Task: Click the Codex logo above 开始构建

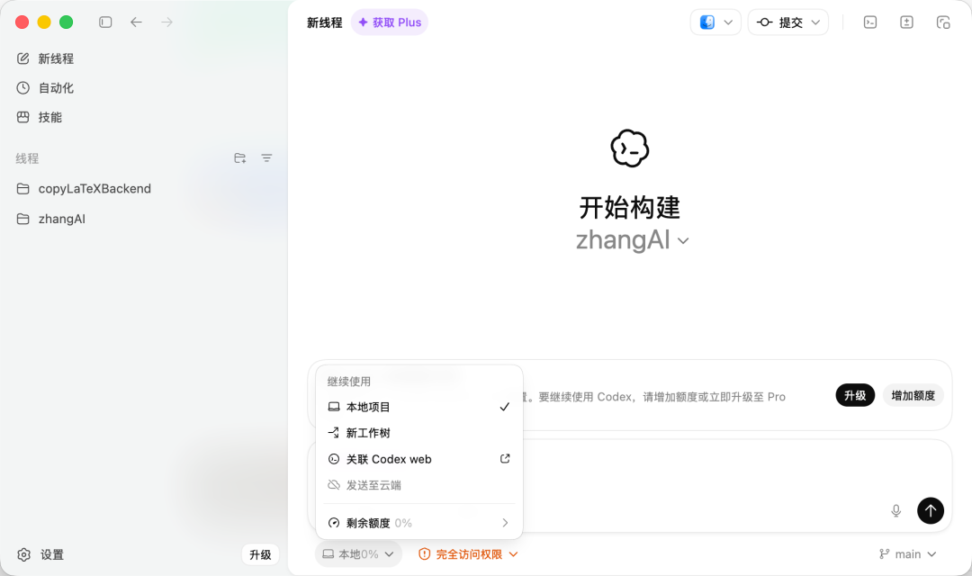Action: click(630, 148)
